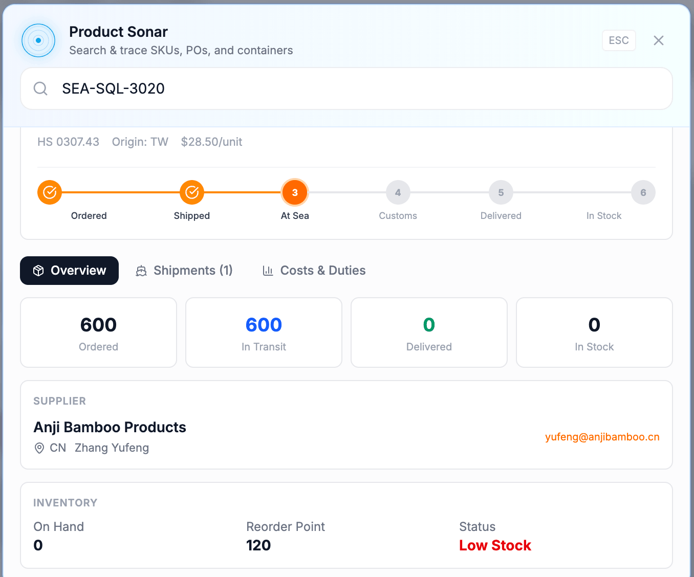
Task: Click the location pin icon next to CN
Action: tap(39, 448)
